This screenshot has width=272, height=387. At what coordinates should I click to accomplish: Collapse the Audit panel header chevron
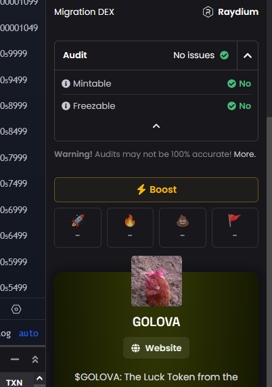point(248,55)
